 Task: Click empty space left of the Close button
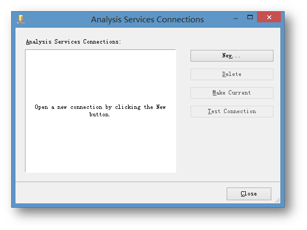click(x=121, y=194)
